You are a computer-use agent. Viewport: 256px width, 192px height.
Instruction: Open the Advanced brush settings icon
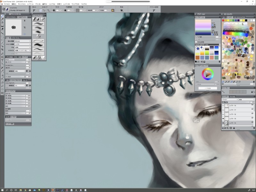pos(154,10)
